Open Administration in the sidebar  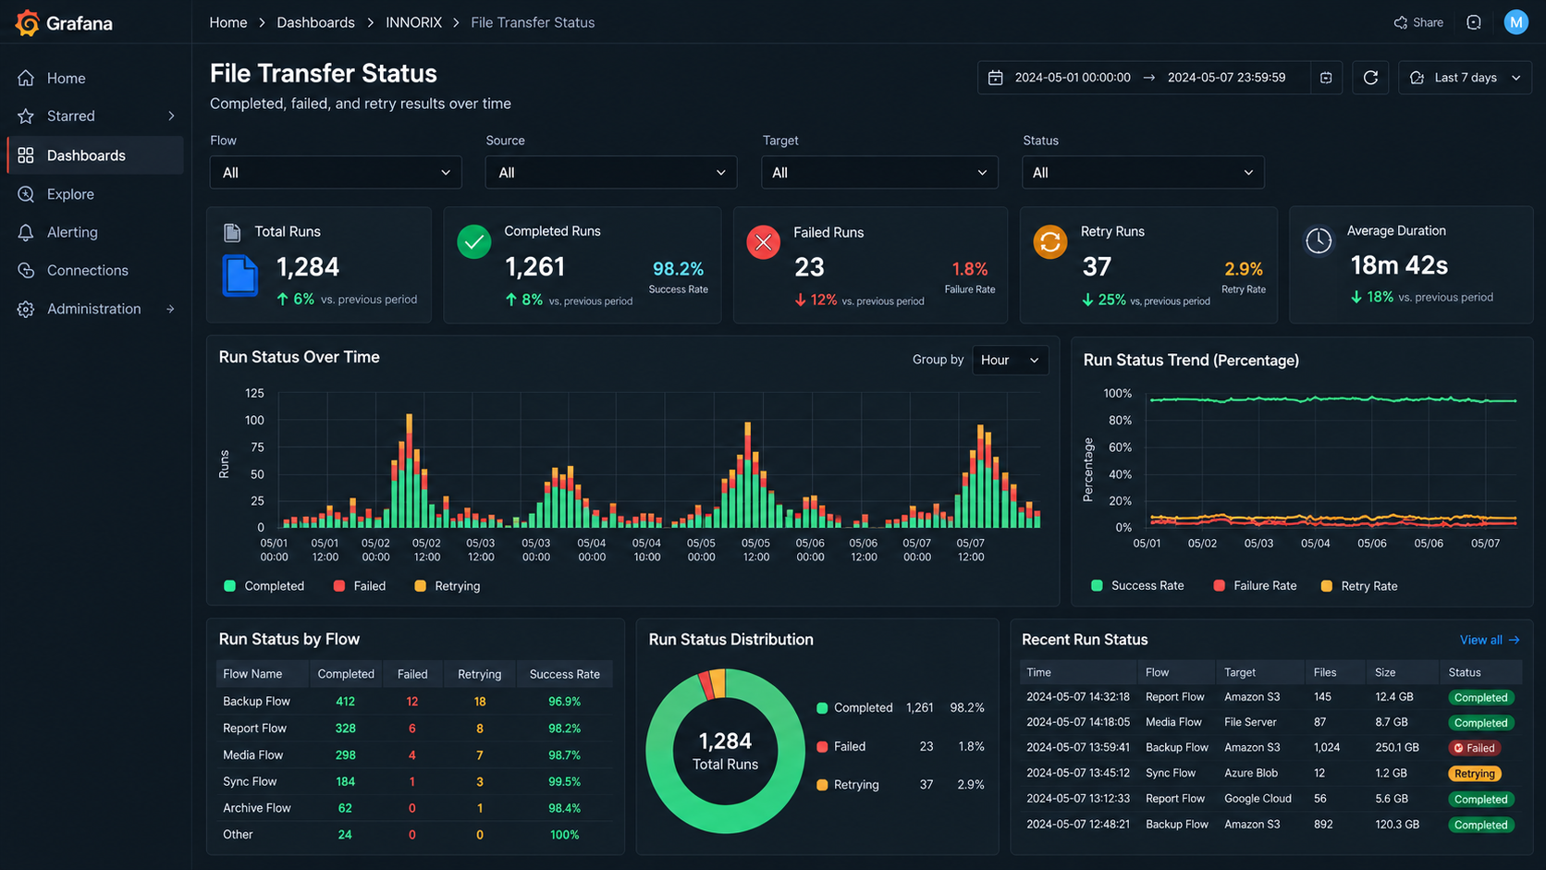[x=95, y=309]
